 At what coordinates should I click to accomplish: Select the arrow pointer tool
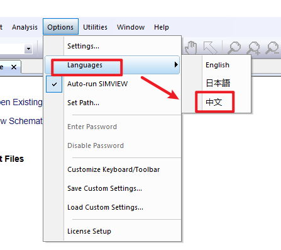click(210, 48)
